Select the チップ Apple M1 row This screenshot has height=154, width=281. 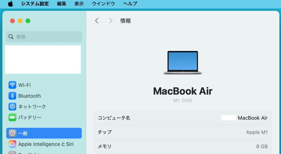pyautogui.click(x=182, y=132)
